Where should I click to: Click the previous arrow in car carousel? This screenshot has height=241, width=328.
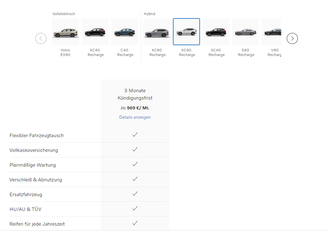point(41,38)
